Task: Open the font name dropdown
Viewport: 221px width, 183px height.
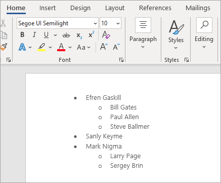Action: 95,23
